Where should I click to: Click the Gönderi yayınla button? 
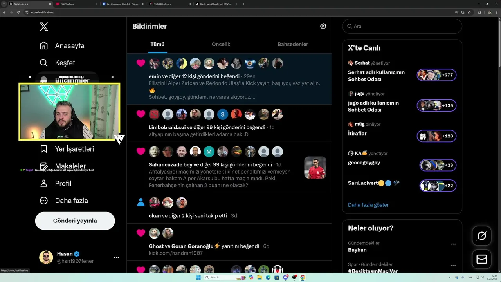click(x=75, y=221)
